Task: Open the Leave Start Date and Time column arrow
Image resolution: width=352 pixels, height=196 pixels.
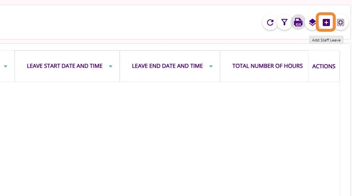Action: (111, 66)
